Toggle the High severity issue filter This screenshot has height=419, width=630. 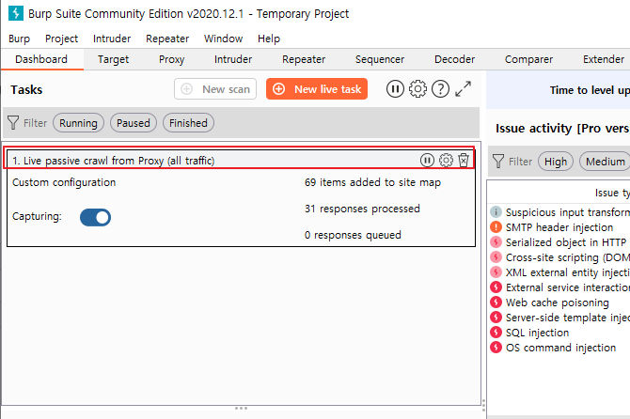point(556,162)
